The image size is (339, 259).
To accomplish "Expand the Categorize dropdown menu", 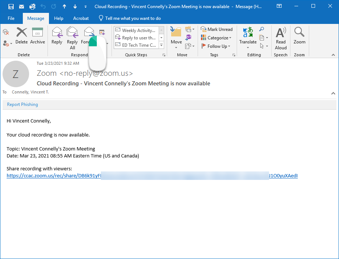I will (216, 38).
